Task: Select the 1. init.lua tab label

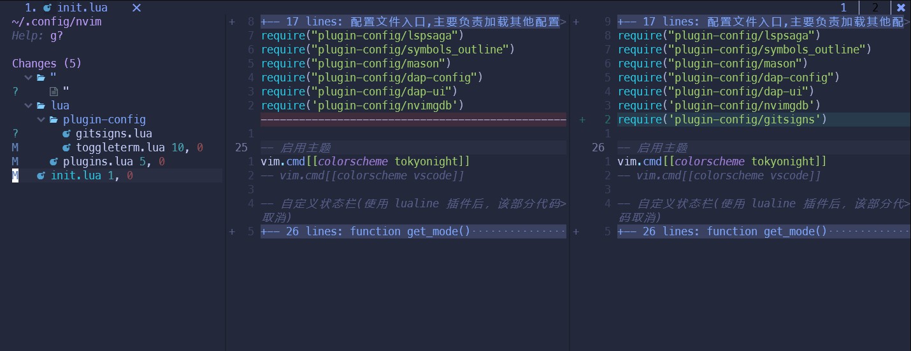Action: 66,8
